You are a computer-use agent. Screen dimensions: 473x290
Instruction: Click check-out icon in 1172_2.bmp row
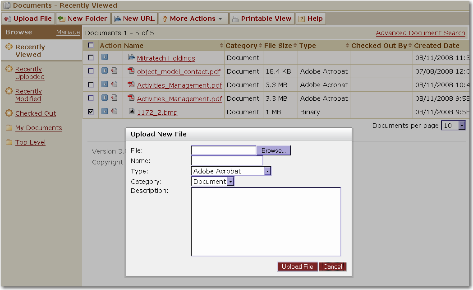[x=114, y=111]
